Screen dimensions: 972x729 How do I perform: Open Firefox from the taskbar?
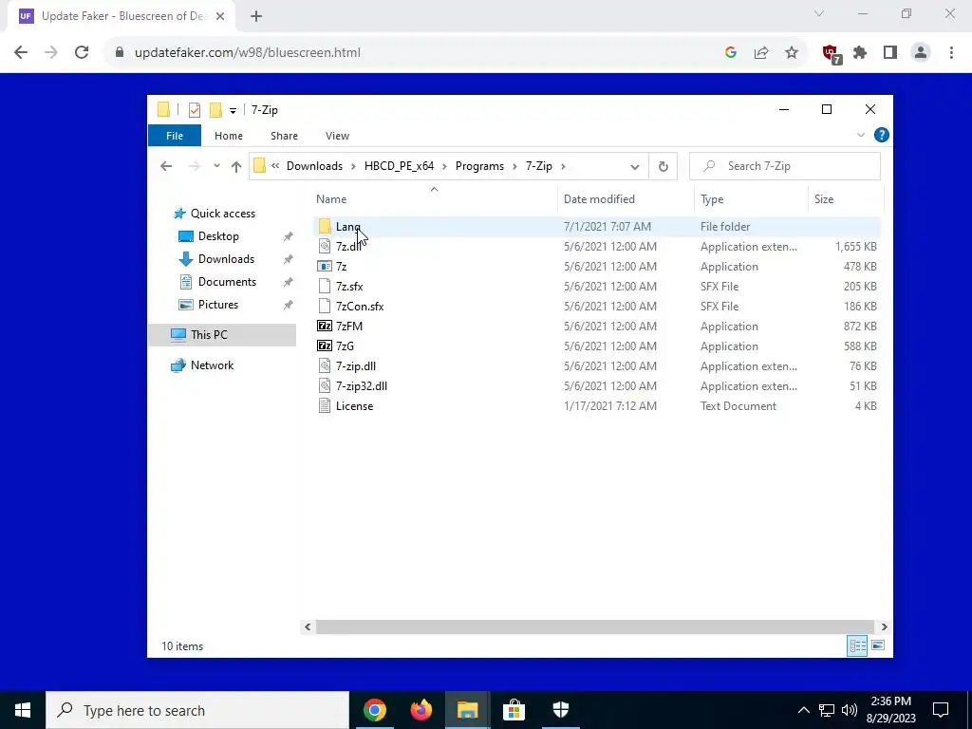pyautogui.click(x=421, y=710)
